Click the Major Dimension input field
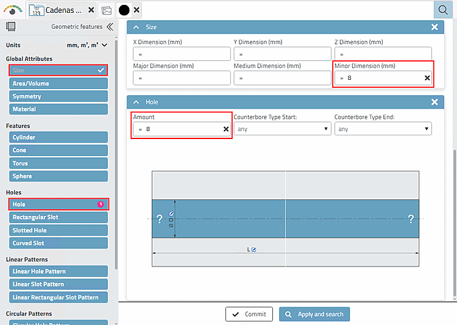The width and height of the screenshot is (457, 325). (182, 78)
